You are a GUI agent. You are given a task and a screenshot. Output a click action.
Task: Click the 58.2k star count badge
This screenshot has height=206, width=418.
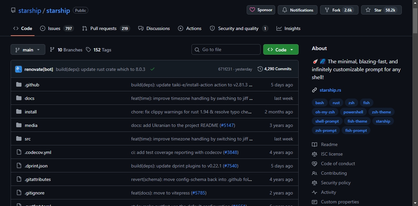tap(390, 10)
